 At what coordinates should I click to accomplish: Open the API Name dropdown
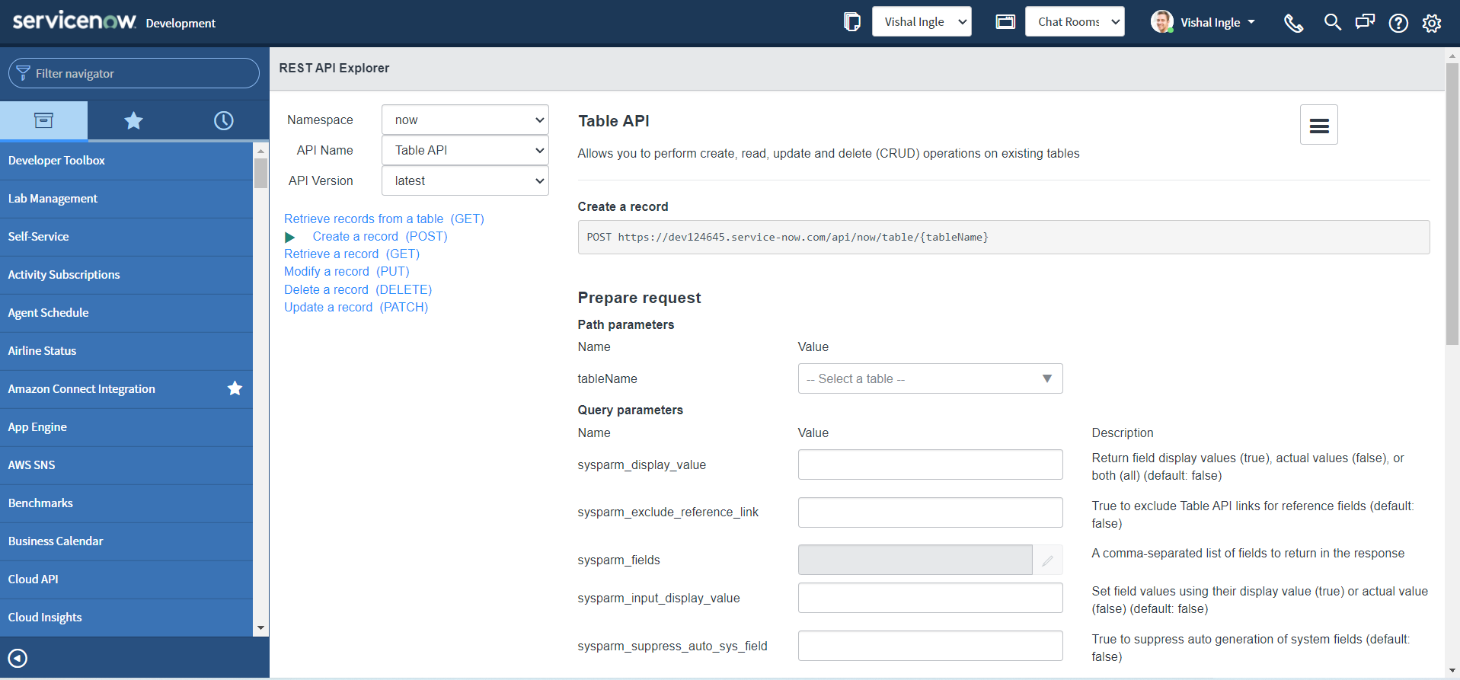465,150
